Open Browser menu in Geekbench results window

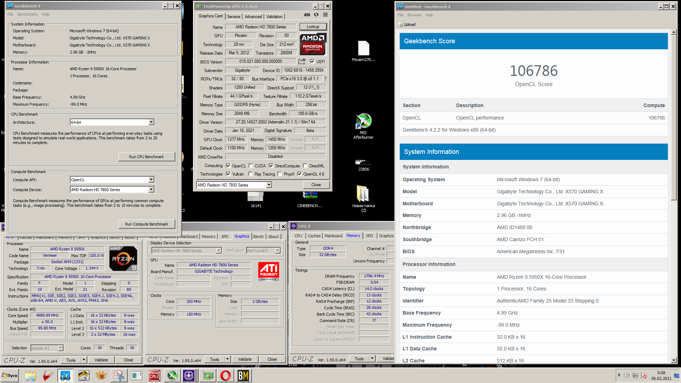pyautogui.click(x=414, y=15)
